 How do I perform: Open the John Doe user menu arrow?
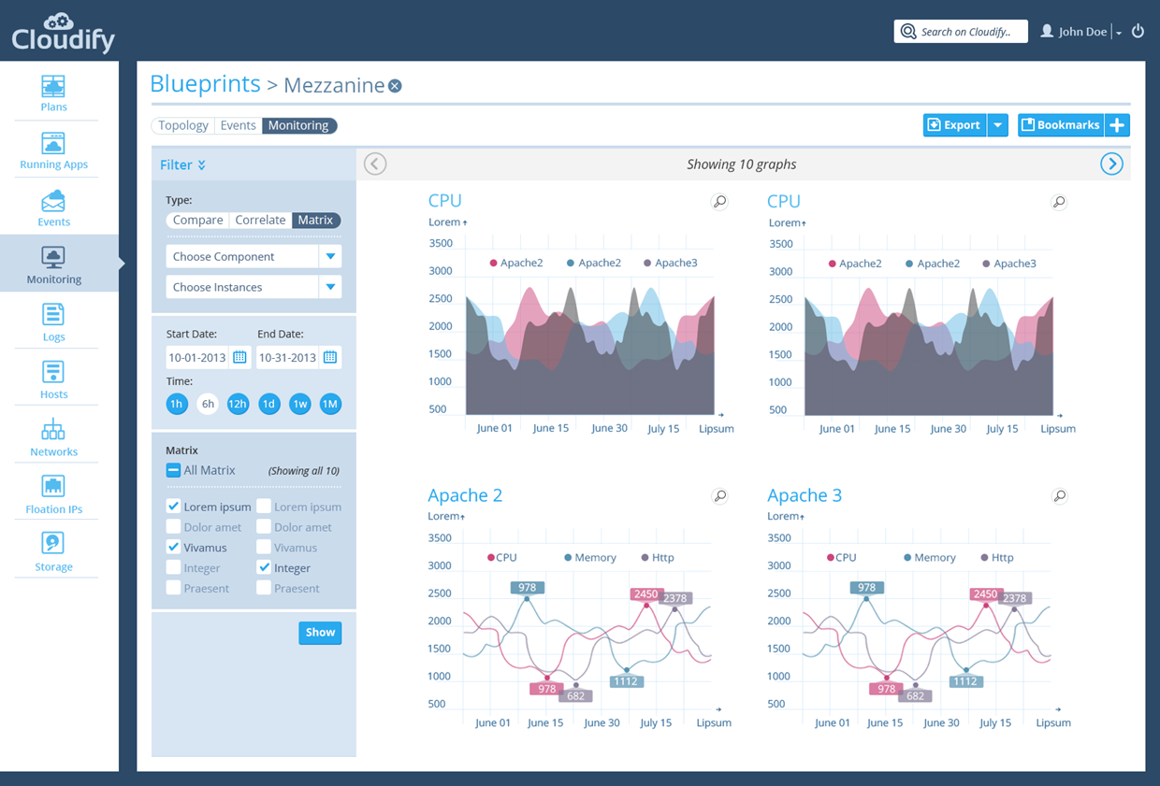(x=1118, y=33)
